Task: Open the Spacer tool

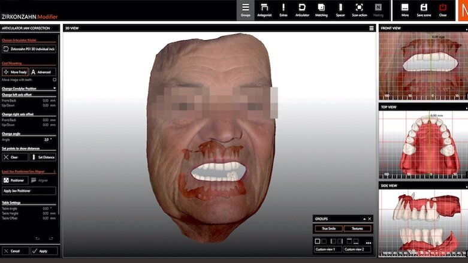Action: [x=340, y=10]
